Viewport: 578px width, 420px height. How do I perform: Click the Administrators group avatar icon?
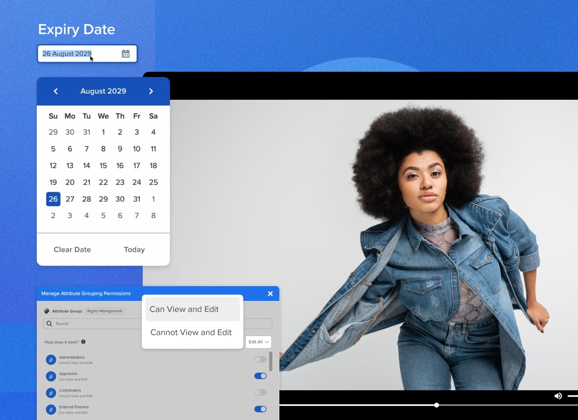(x=51, y=360)
